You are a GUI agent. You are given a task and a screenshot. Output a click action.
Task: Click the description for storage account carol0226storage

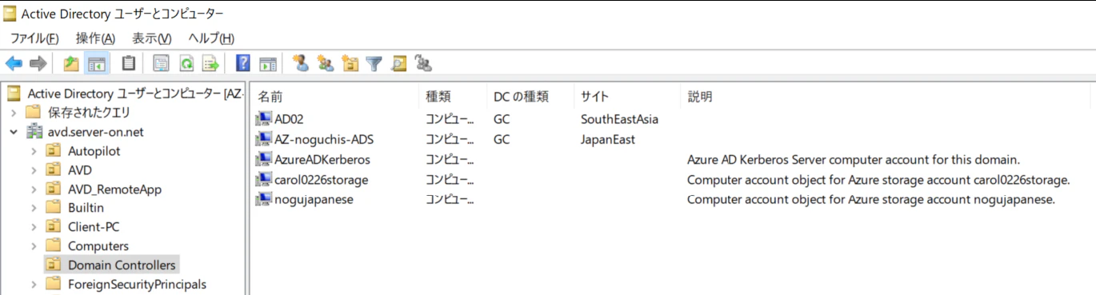[878, 179]
